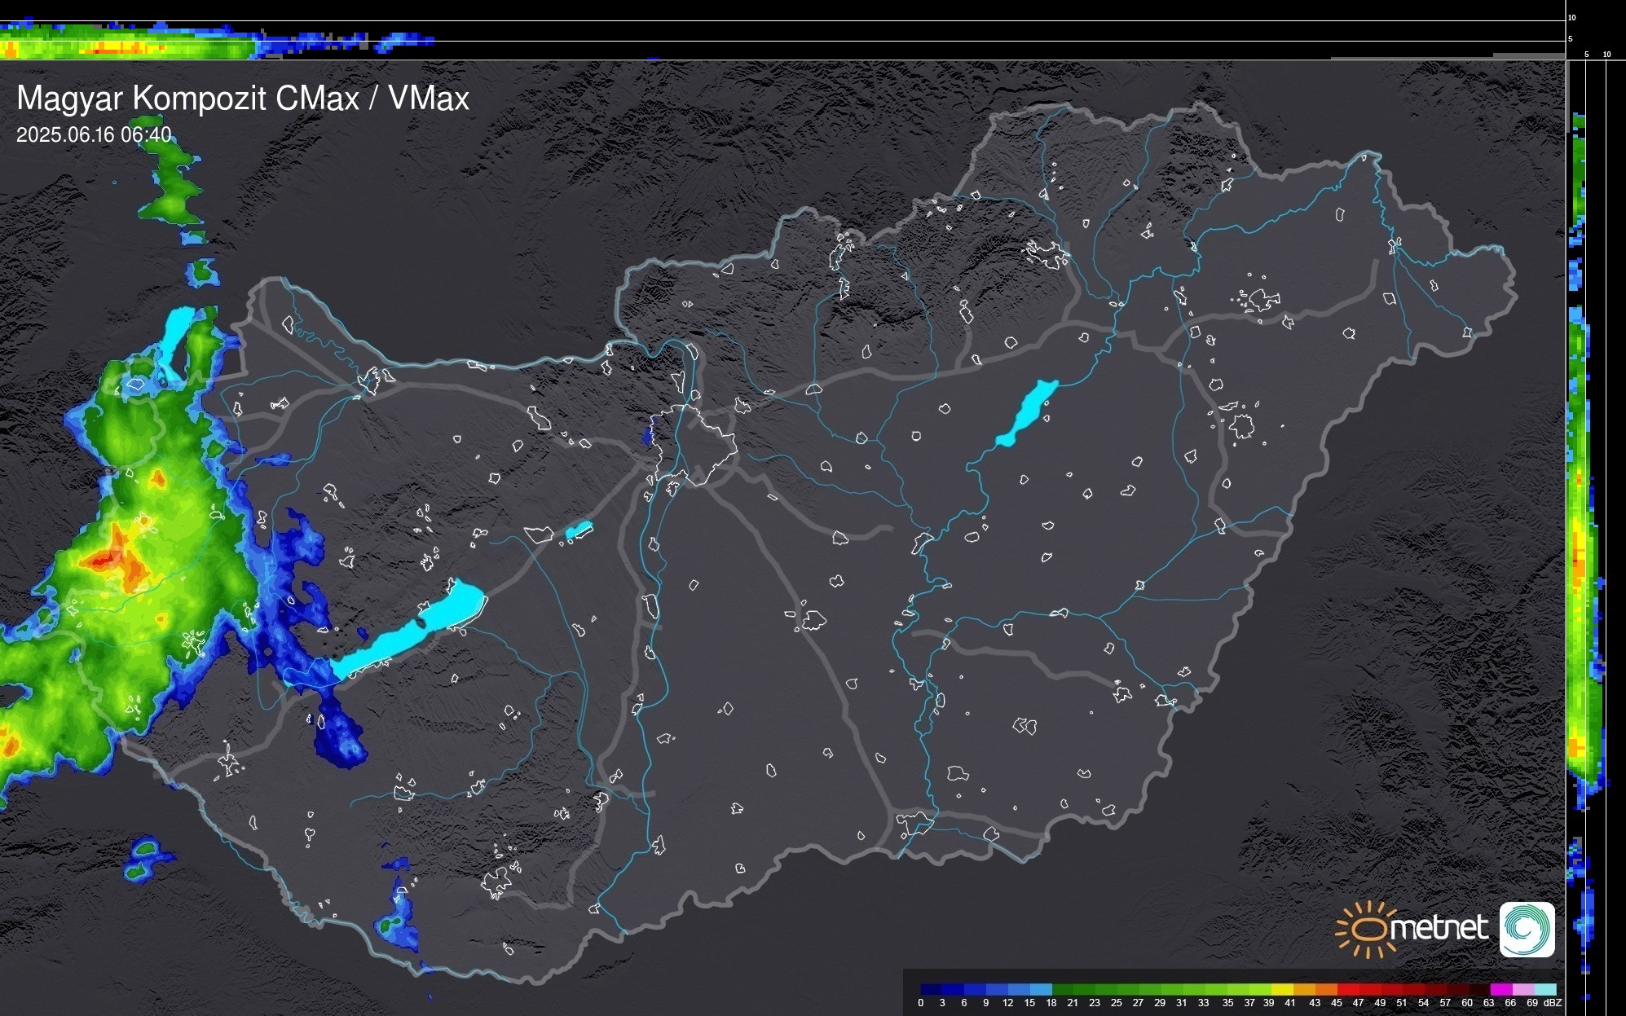Click the red storm core in west
This screenshot has width=1626, height=1016.
104,560
